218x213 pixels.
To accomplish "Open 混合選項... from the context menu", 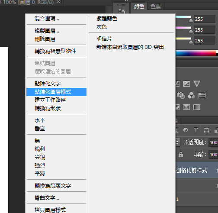I will [56, 19].
